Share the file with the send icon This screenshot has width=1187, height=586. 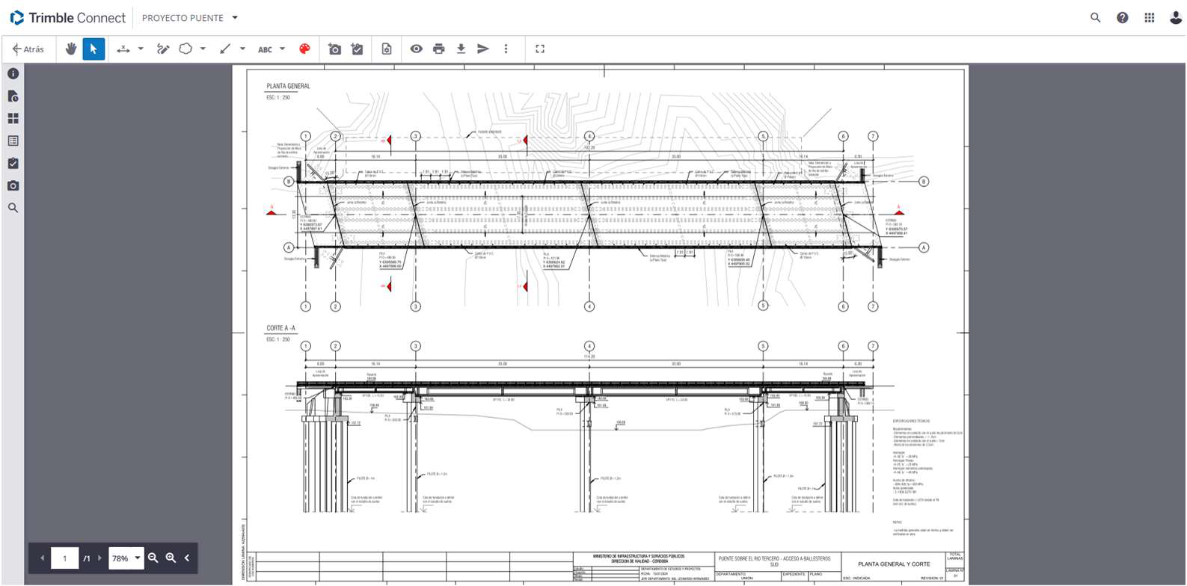(483, 49)
